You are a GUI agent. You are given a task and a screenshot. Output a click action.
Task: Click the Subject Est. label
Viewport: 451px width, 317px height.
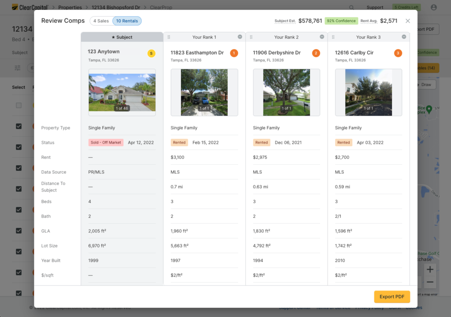coord(285,21)
